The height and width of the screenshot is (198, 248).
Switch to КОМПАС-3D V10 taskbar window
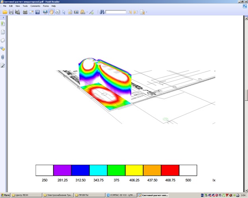[121, 195]
